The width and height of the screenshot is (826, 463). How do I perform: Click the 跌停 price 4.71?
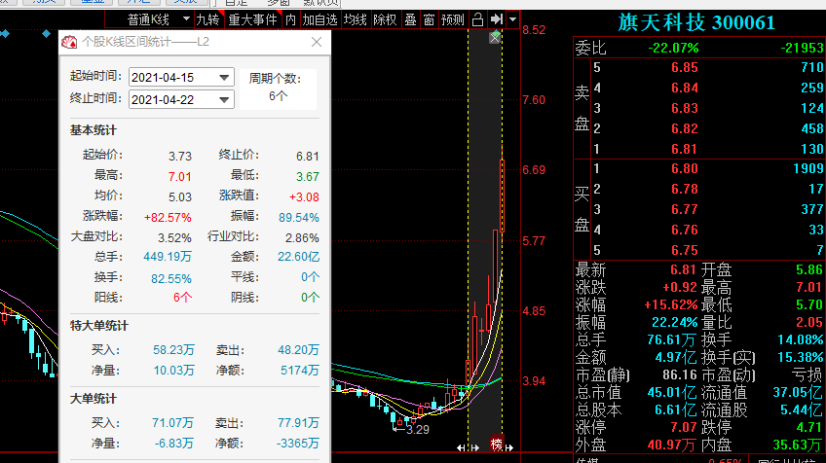pos(809,427)
